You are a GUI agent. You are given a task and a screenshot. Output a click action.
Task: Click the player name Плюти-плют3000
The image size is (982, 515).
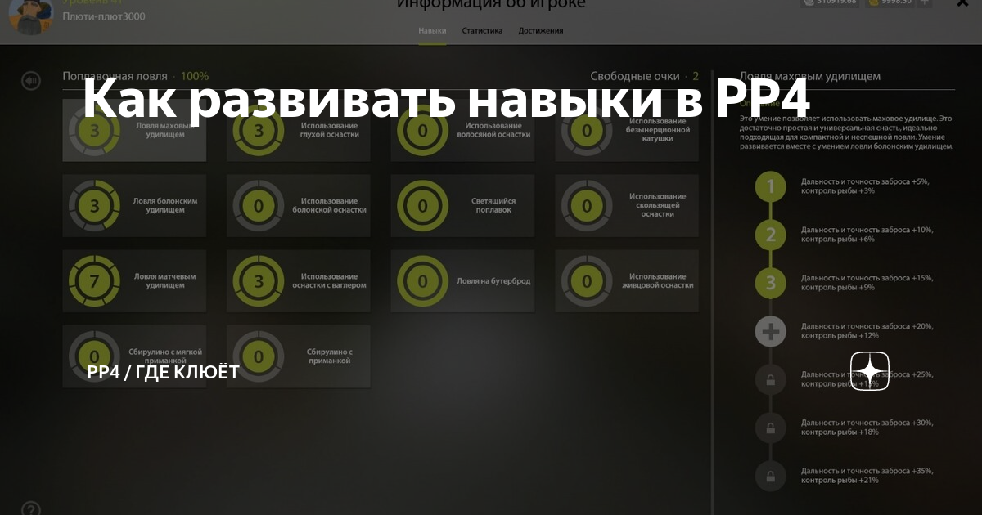coord(104,16)
